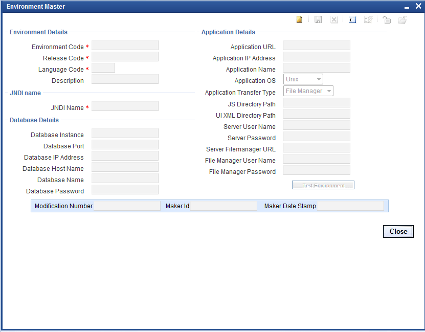Click the 'Application Details' section heading
This screenshot has width=425, height=332.
coord(228,32)
